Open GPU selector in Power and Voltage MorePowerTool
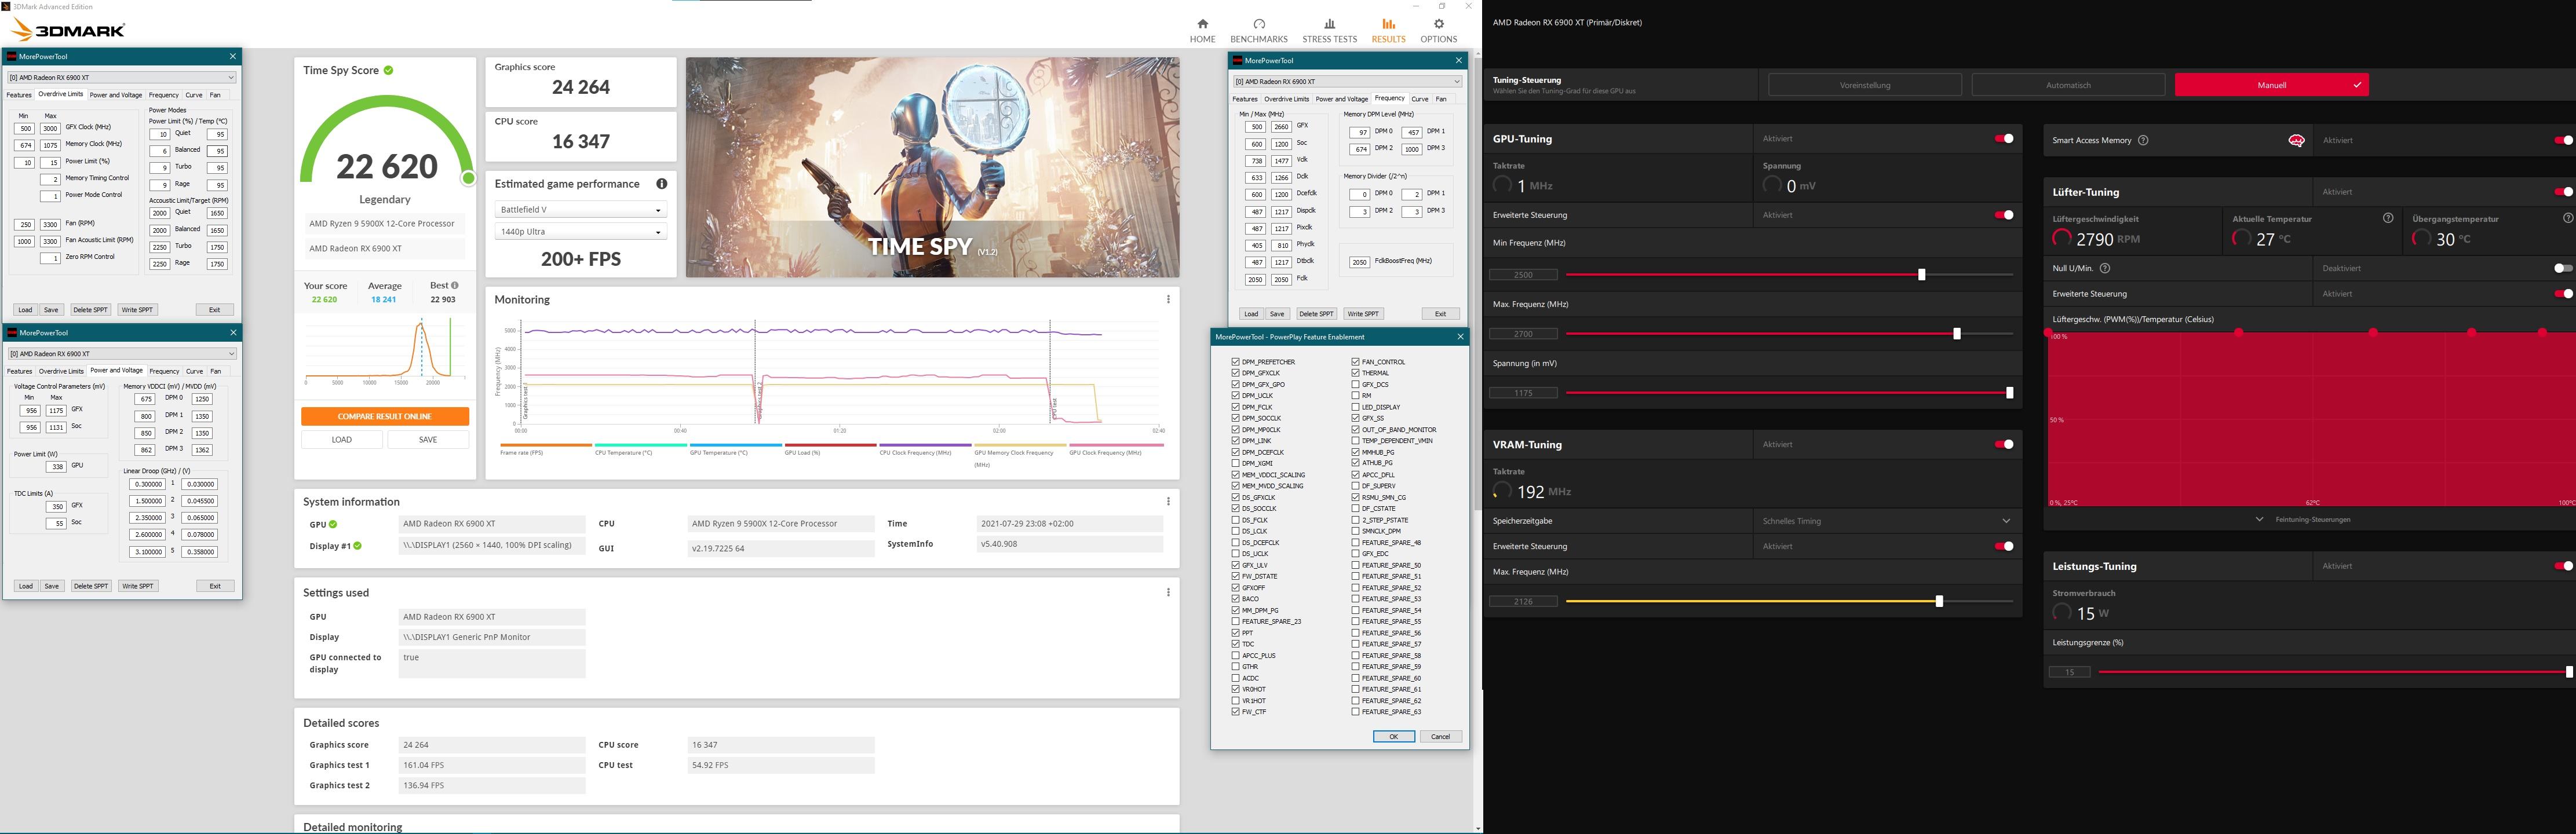Screen dimensions: 2576x834 point(122,354)
